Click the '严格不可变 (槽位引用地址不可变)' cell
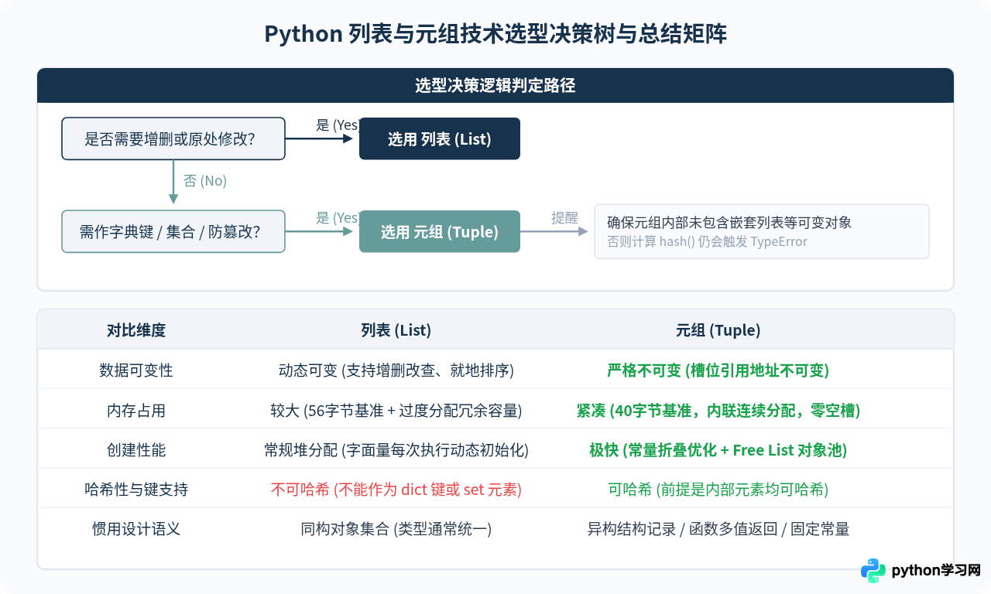 [718, 370]
